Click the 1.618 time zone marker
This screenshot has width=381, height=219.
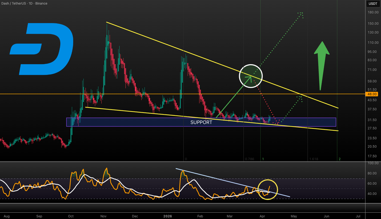coord(313,159)
